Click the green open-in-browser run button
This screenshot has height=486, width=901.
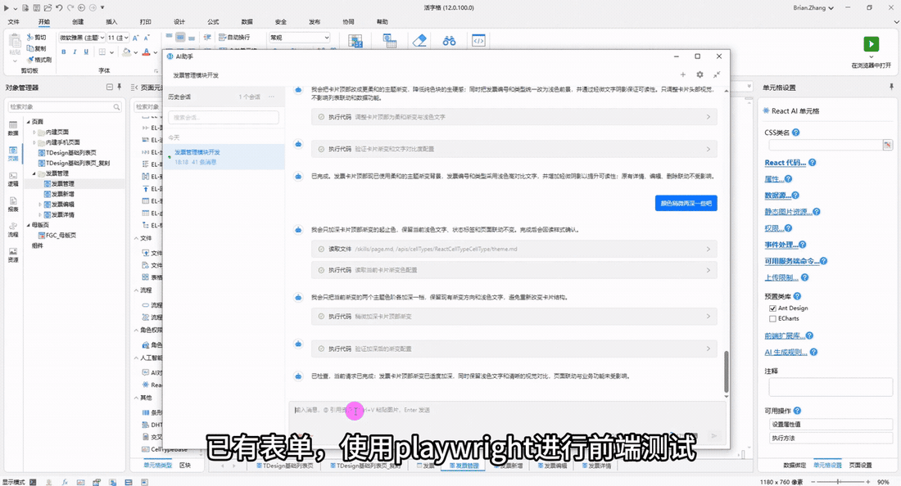[x=871, y=44]
